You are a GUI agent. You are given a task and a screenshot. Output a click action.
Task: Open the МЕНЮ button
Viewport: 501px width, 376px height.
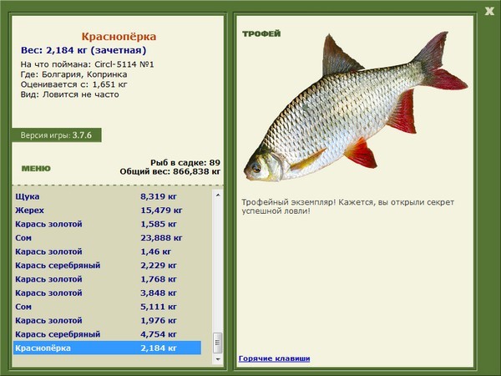(36, 169)
